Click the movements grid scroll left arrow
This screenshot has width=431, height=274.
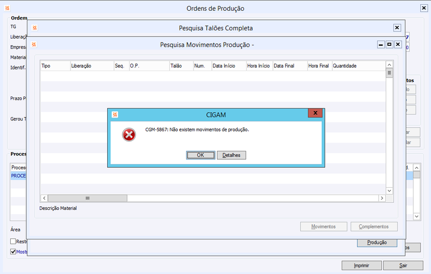coord(44,198)
